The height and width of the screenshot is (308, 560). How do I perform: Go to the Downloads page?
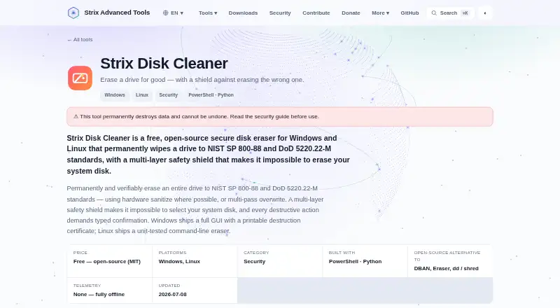tap(243, 13)
